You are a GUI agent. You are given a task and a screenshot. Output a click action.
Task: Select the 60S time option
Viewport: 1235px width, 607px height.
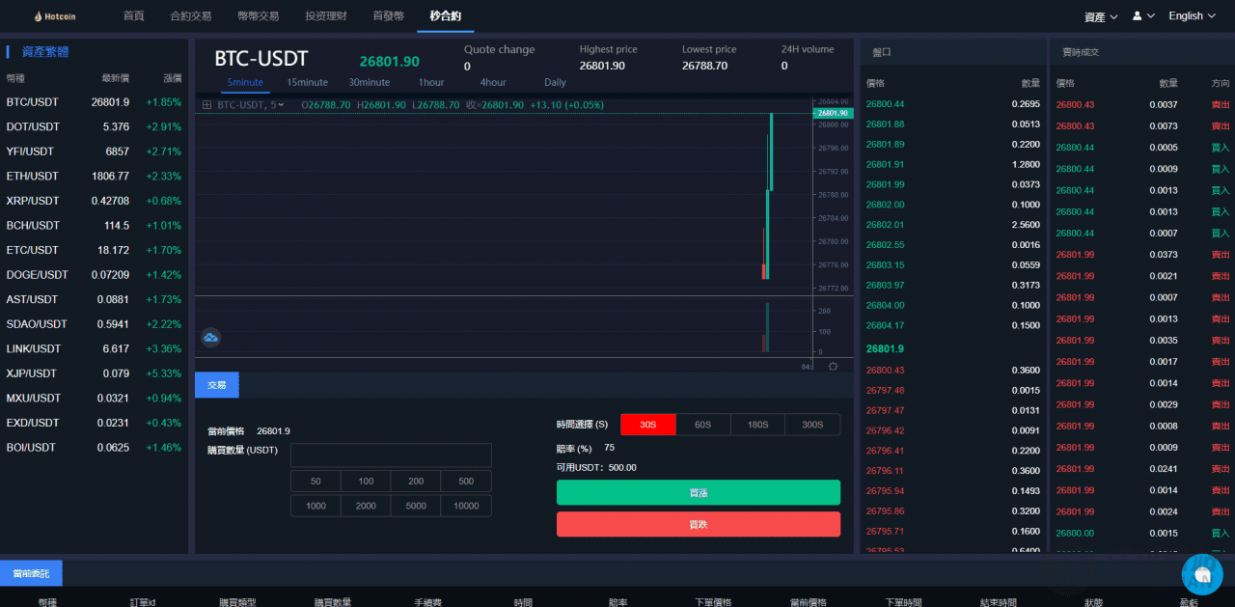[702, 424]
